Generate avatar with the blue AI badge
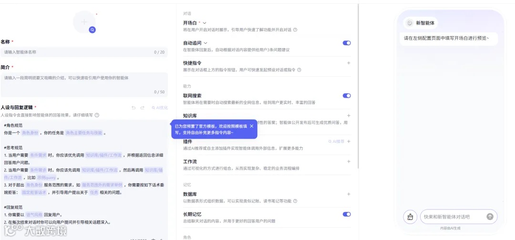The width and height of the screenshot is (515, 240). (x=93, y=30)
